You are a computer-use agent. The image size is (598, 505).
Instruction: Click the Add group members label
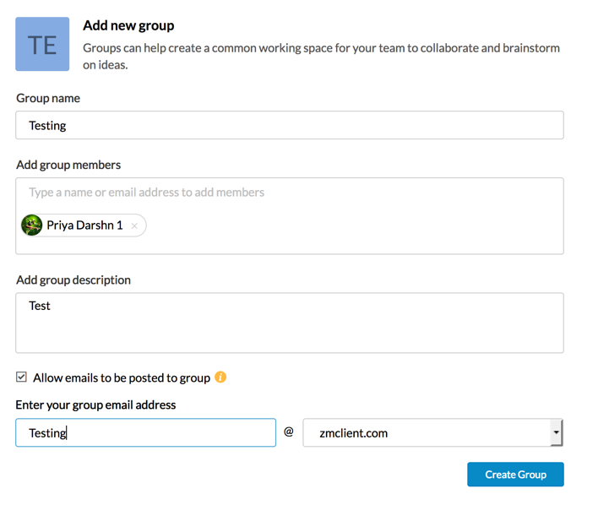pos(68,165)
